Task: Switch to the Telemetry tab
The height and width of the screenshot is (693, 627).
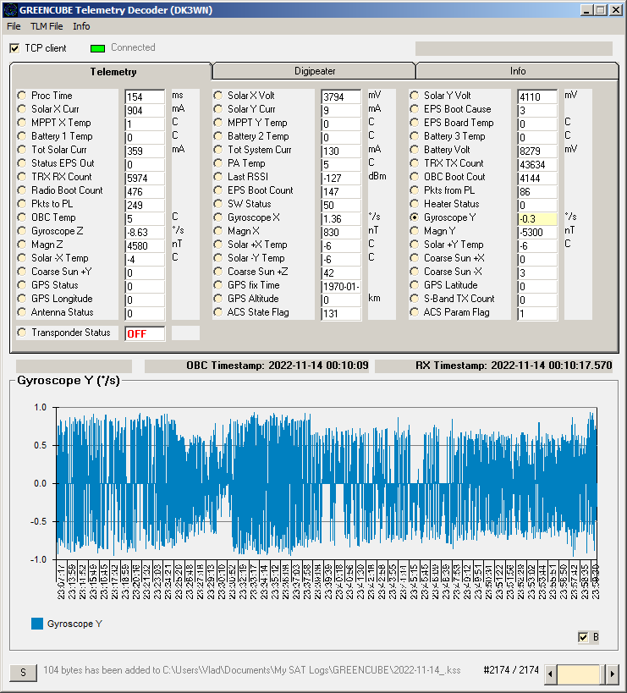Action: (113, 72)
